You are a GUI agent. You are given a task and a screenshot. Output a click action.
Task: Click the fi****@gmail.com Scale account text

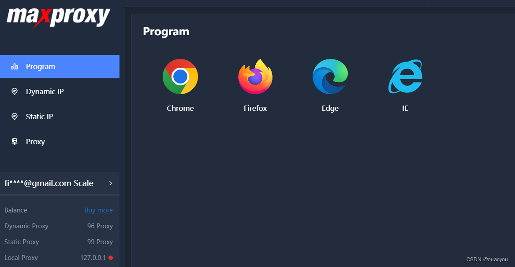point(49,183)
